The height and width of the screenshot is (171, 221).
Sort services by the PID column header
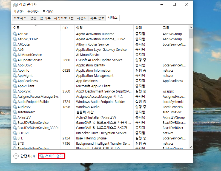click(x=68, y=28)
